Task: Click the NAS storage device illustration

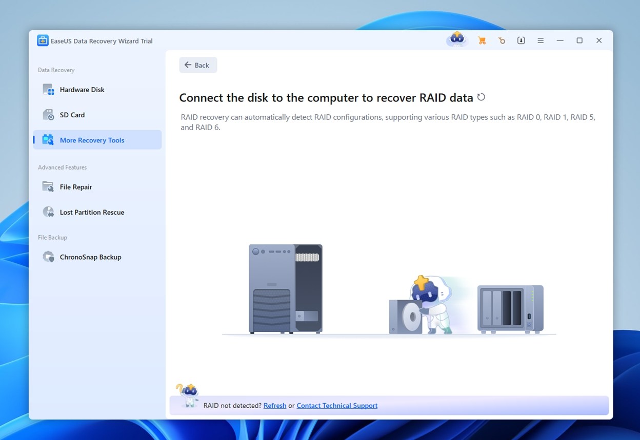Action: pyautogui.click(x=510, y=309)
